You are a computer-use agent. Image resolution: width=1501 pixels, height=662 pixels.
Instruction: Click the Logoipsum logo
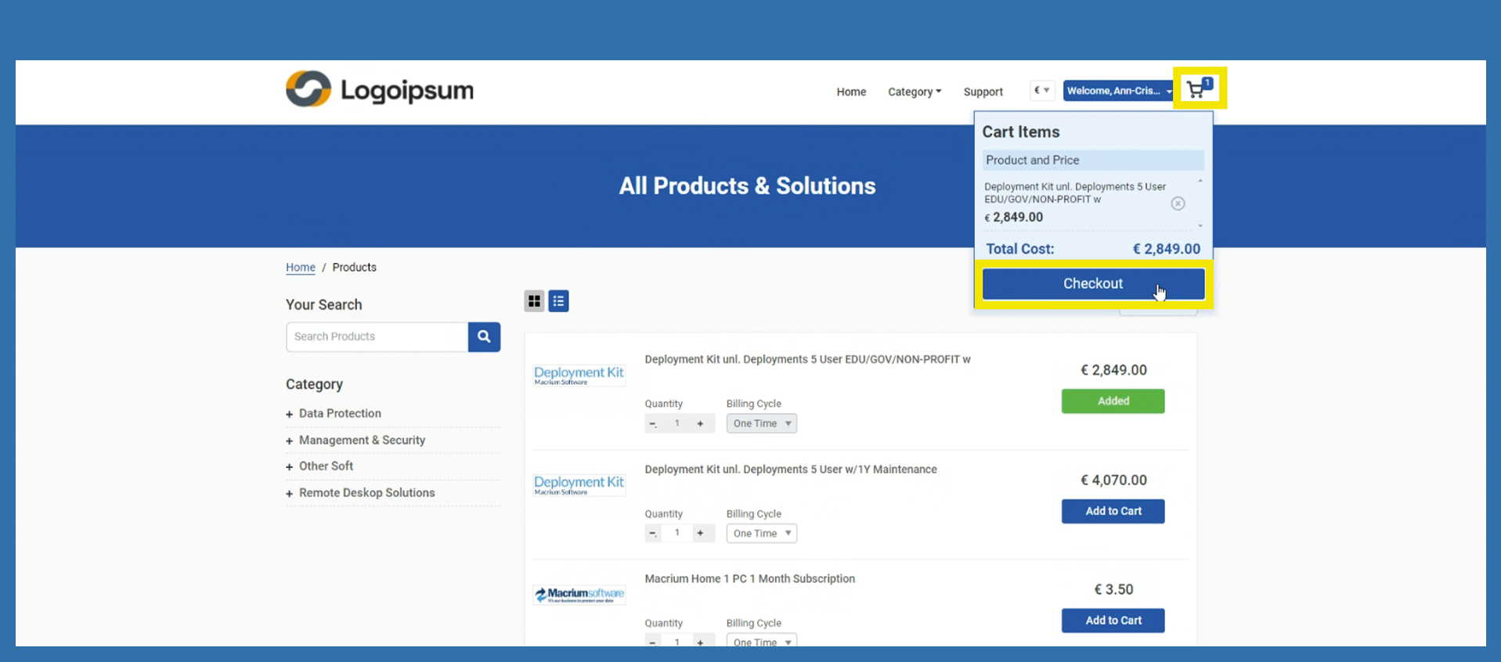click(x=380, y=90)
